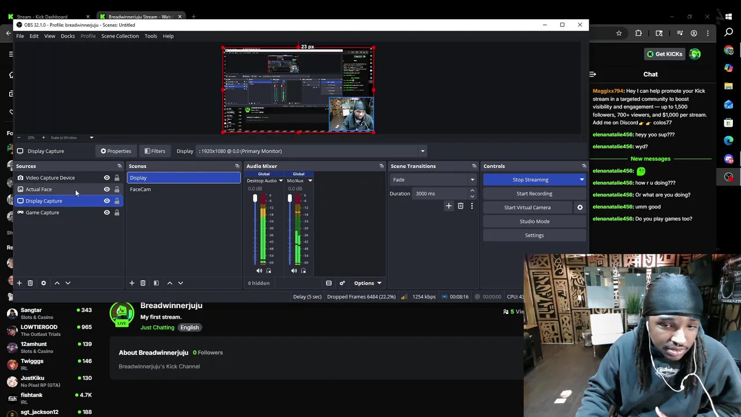This screenshot has width=741, height=417.
Task: Open Tools menu in OBS
Action: pyautogui.click(x=151, y=36)
